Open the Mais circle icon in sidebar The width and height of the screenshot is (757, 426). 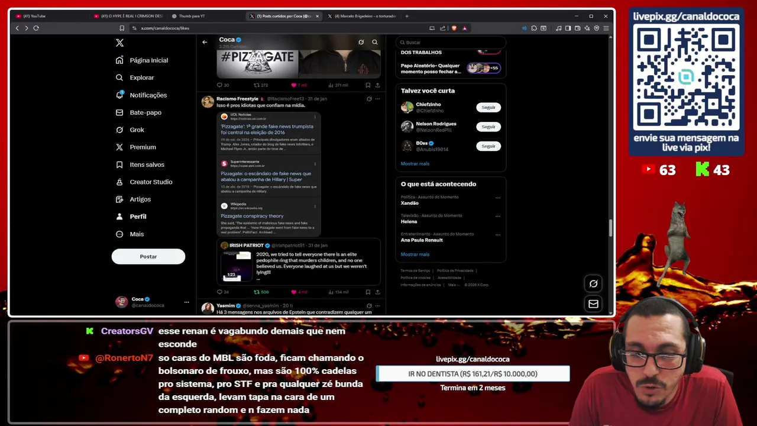click(x=119, y=234)
